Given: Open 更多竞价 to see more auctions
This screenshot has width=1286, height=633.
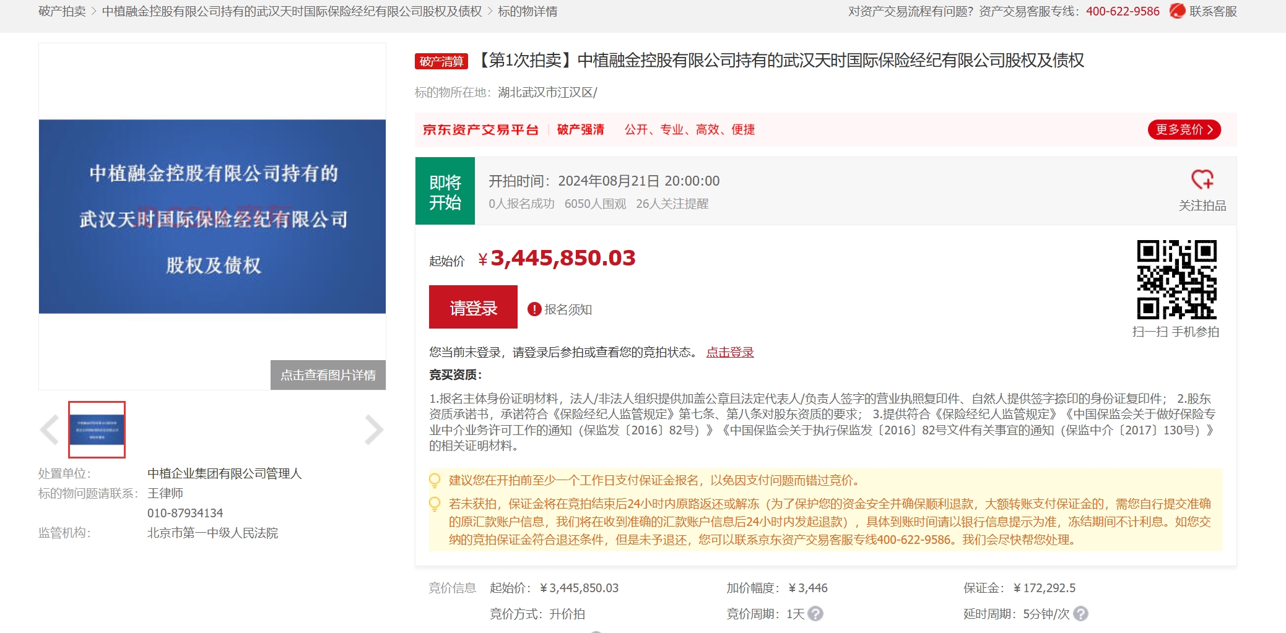Looking at the screenshot, I should coord(1184,129).
